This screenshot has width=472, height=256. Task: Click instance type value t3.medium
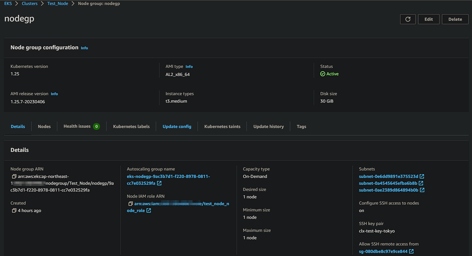click(x=176, y=101)
